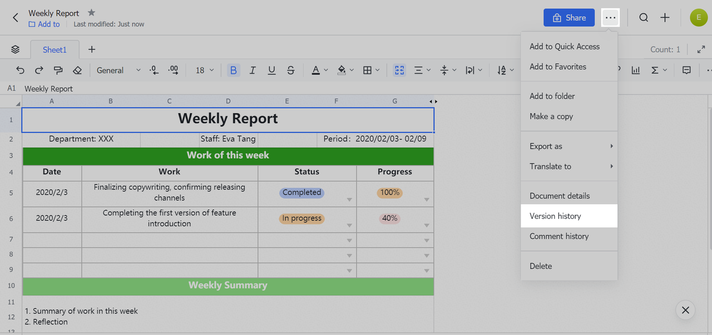Toggle the merge cells button
712x335 pixels.
coord(399,70)
